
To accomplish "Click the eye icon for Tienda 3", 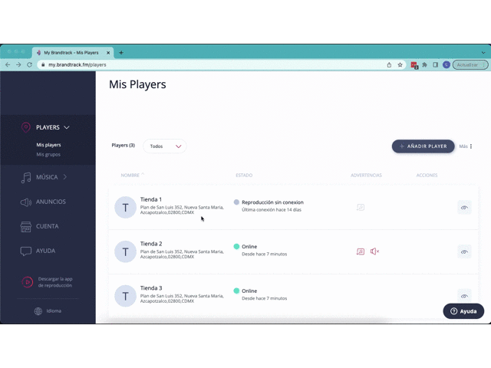I will pos(464,295).
